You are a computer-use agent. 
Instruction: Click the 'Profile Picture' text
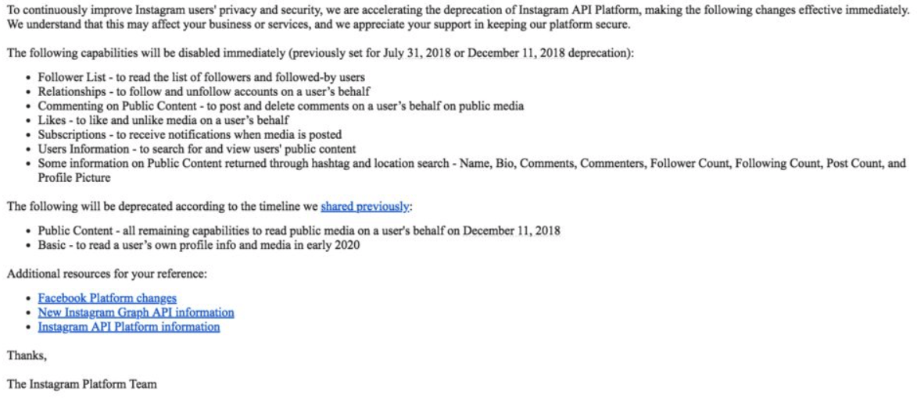tap(74, 178)
